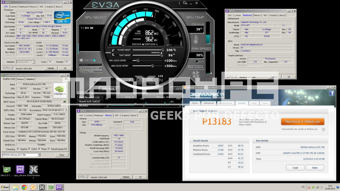Click the Bus Interface question mark in GPU-Z

click(66, 110)
